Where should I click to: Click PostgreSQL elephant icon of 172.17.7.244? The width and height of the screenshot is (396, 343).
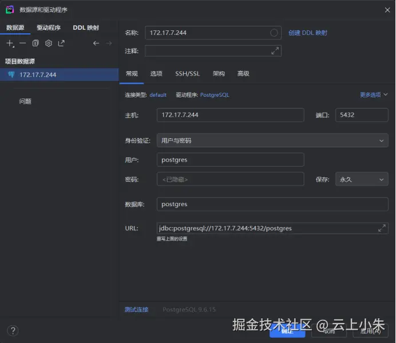tap(11, 74)
